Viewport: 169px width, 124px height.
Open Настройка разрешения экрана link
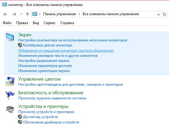coord(44,61)
